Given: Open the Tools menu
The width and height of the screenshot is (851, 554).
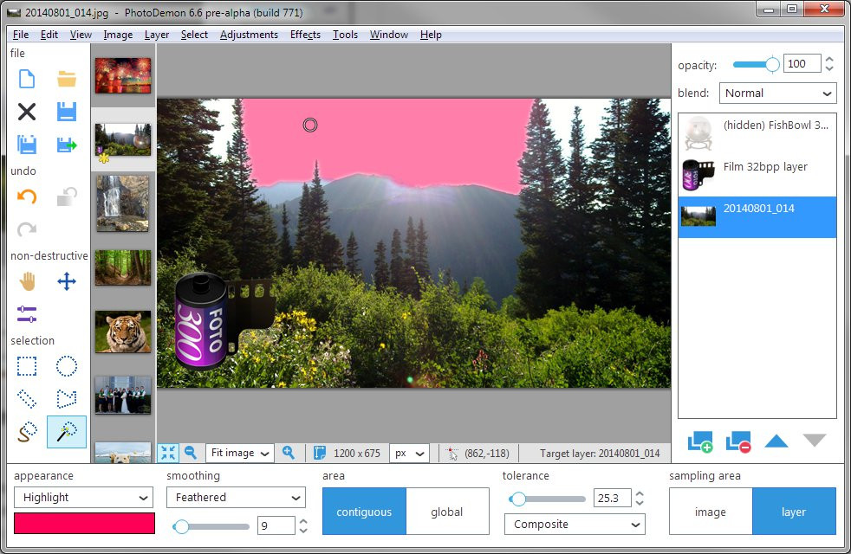Looking at the screenshot, I should tap(345, 34).
